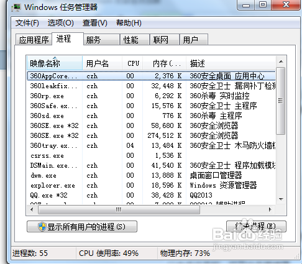The width and height of the screenshot is (302, 264).
Task: Maximize the Task Manager window
Action: [x=263, y=5]
